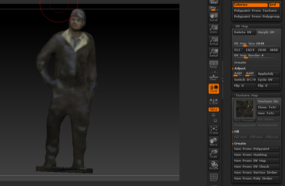Viewport: 285px width, 186px height.
Task: Click Polypaint From Polygroup
Action: 256,17
